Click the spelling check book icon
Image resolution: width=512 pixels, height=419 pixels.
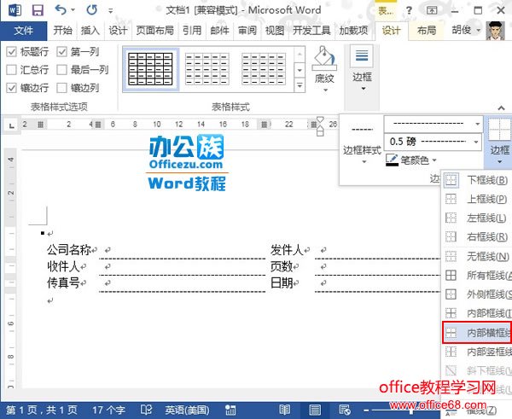tap(146, 410)
